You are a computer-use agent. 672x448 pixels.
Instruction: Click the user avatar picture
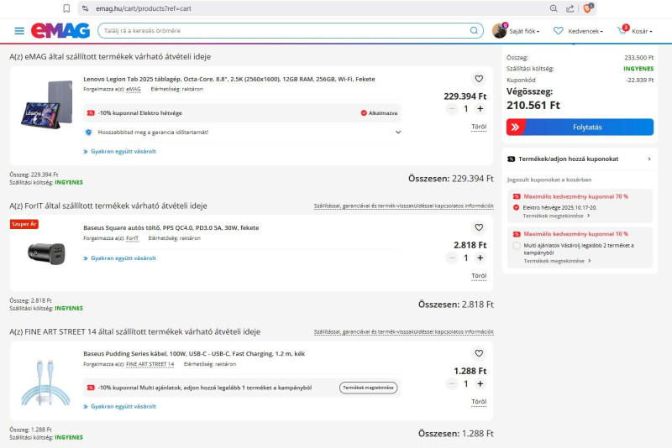coord(499,31)
